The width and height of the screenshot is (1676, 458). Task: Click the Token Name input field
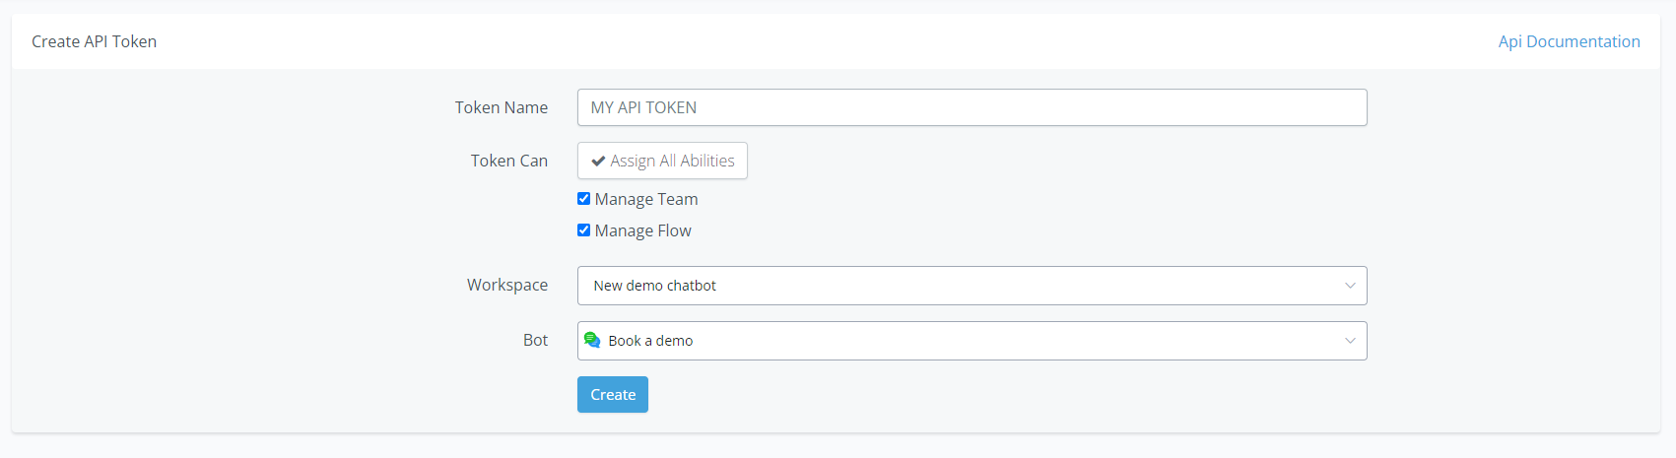[972, 107]
